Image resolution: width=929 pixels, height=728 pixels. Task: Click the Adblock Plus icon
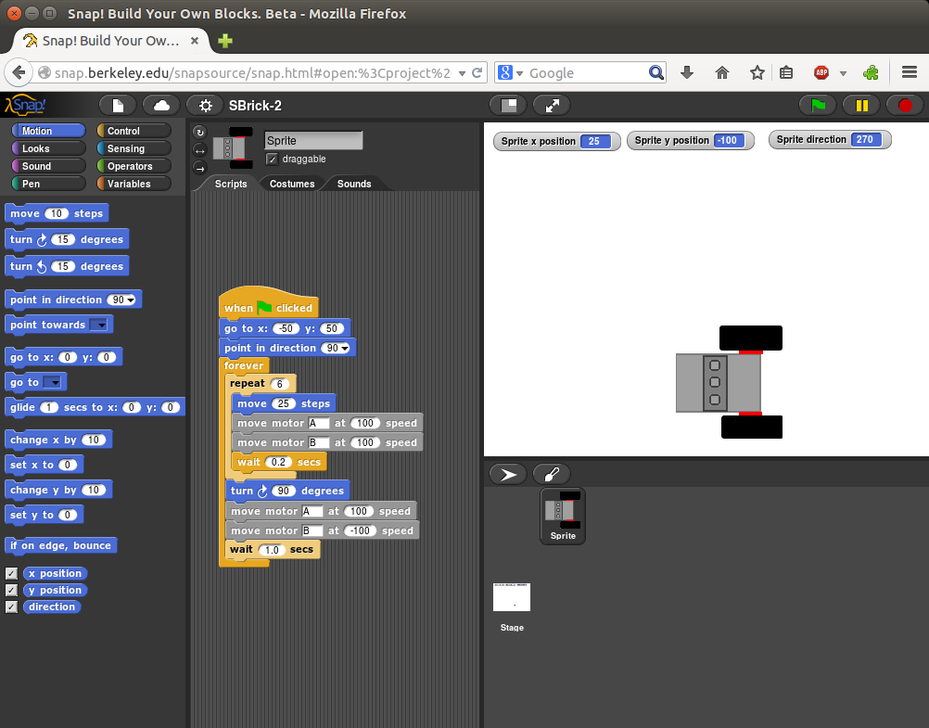click(821, 73)
